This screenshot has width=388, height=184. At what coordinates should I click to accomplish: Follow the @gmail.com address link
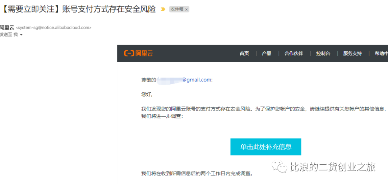(197, 80)
